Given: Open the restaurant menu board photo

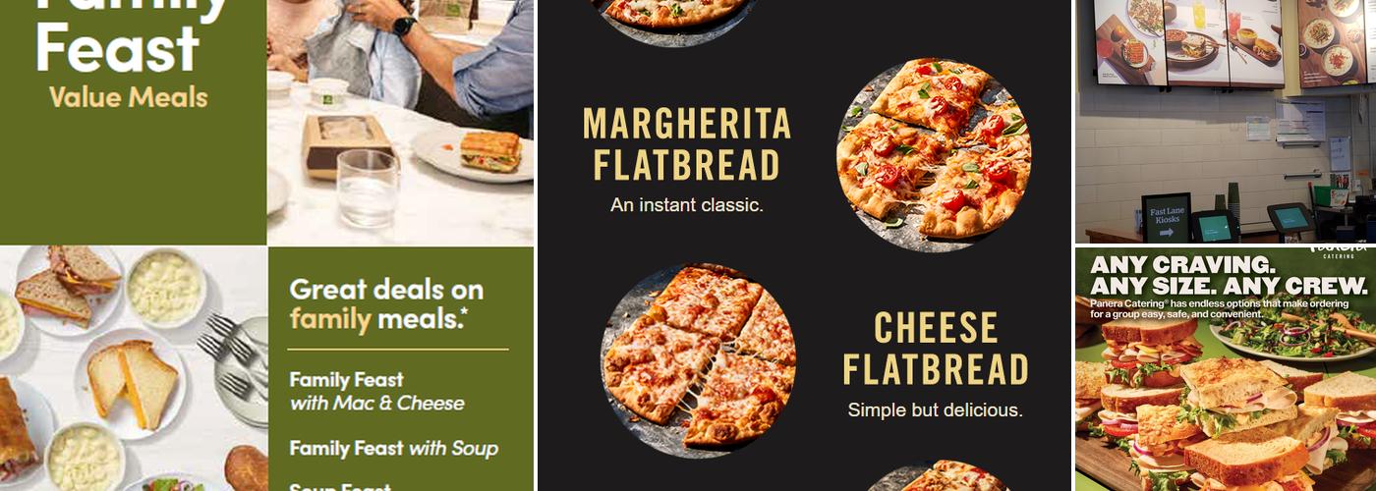Looking at the screenshot, I should [1226, 122].
